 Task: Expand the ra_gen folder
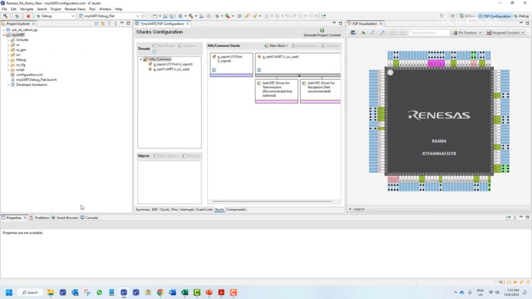(x=8, y=50)
